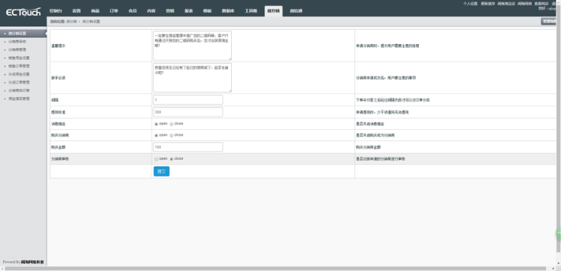Click the 购买金额 field containing 100
Screen dimensions: 561x271
click(x=188, y=147)
